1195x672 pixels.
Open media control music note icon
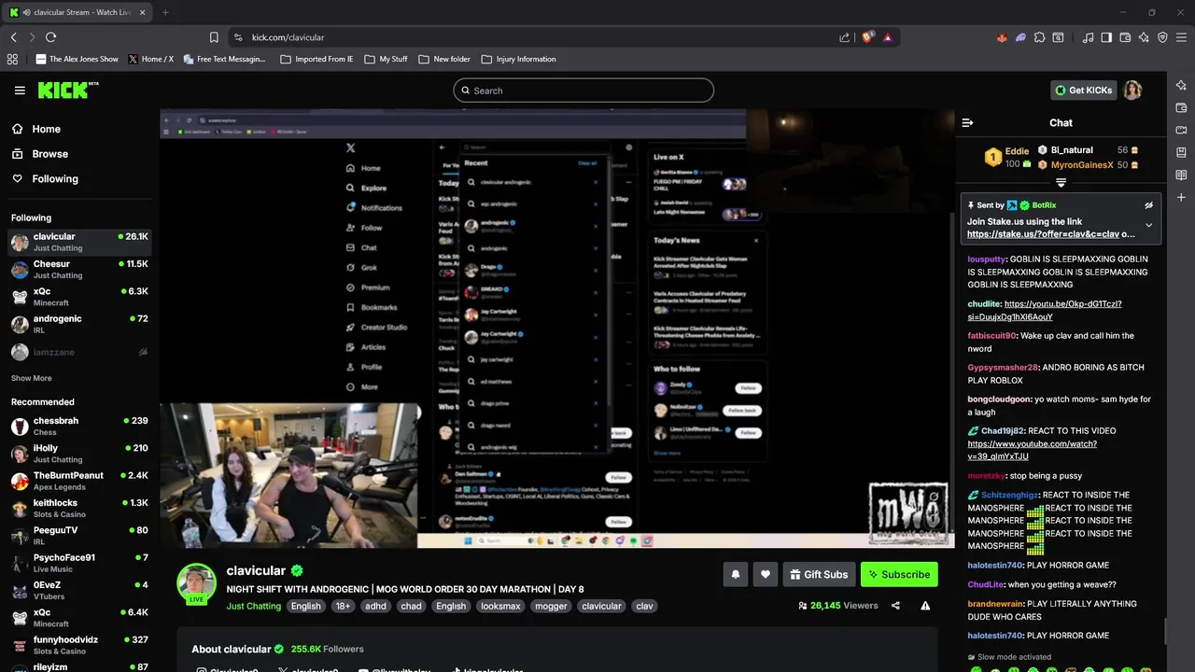coord(1088,37)
